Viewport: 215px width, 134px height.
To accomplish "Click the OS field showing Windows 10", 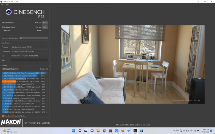I will 29,56.
